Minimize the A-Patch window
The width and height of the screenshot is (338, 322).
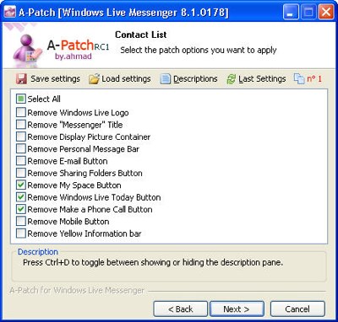point(290,13)
